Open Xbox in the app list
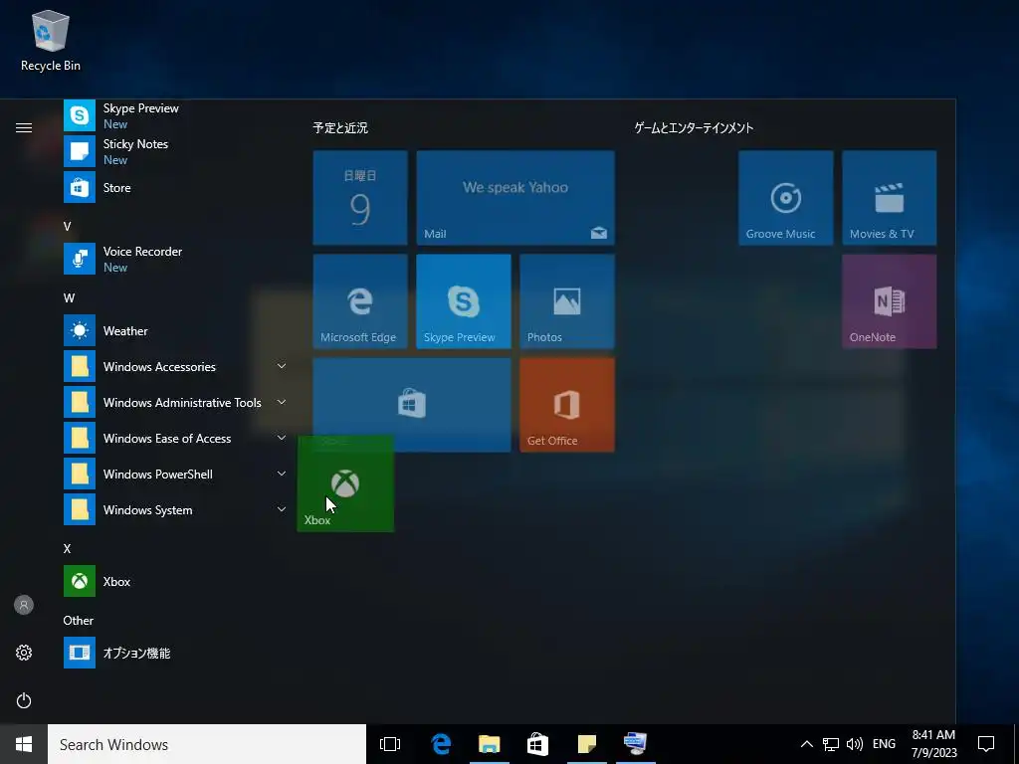 pos(175,581)
